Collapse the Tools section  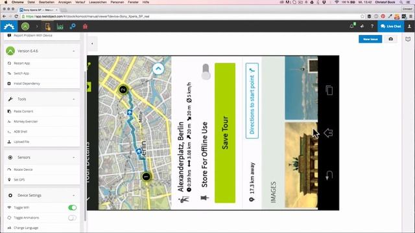[x=73, y=99]
